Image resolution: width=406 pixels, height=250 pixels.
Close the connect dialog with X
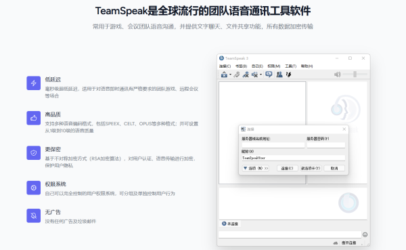click(344, 129)
